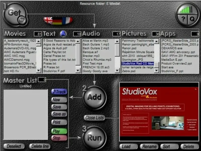
Task: Select APM-Sonoton.mpg in Movies
Action: click(x=16, y=45)
